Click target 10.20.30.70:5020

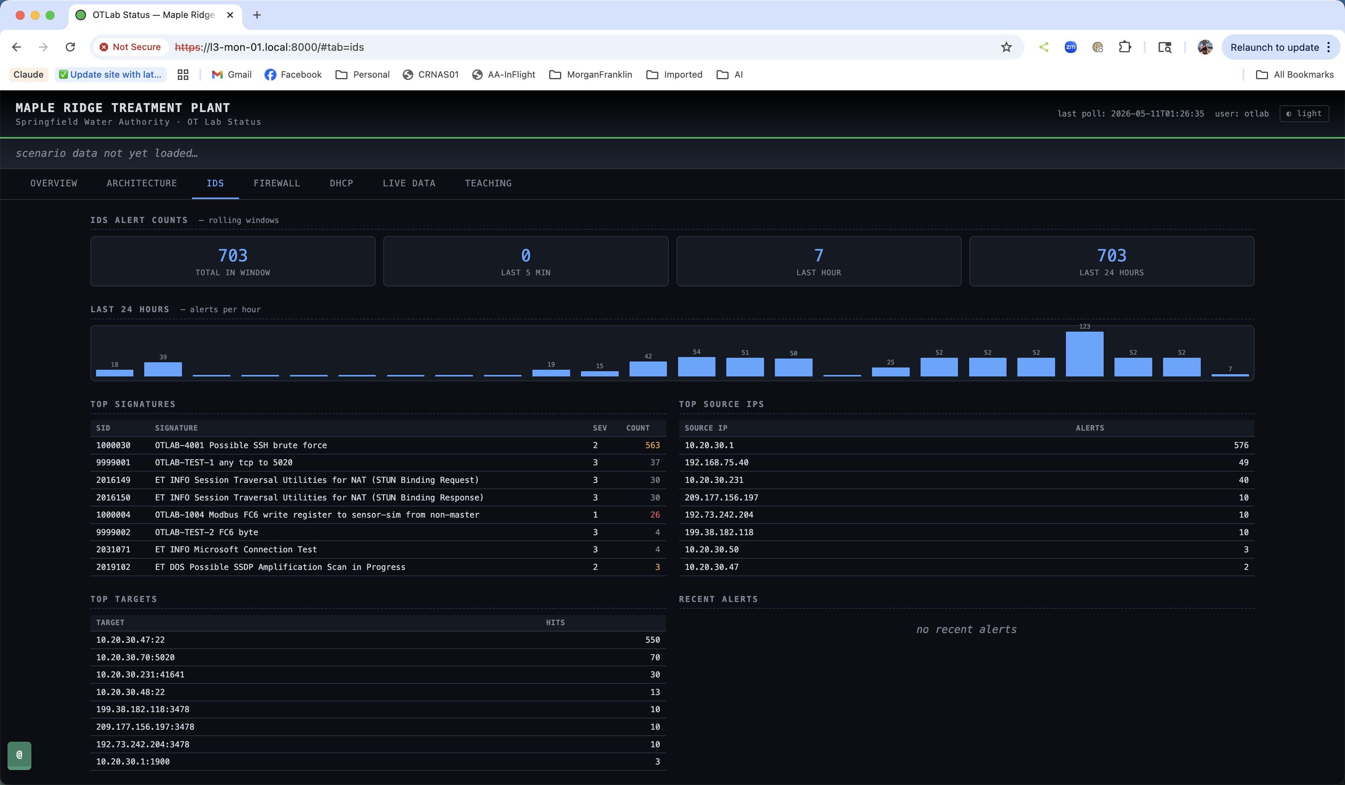[x=135, y=657]
